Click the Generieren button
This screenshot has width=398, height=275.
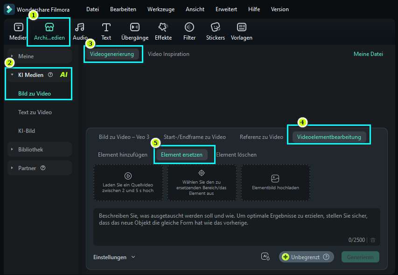(360, 257)
